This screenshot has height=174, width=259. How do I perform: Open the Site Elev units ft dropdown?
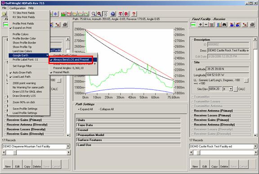pyautogui.click(x=231, y=89)
